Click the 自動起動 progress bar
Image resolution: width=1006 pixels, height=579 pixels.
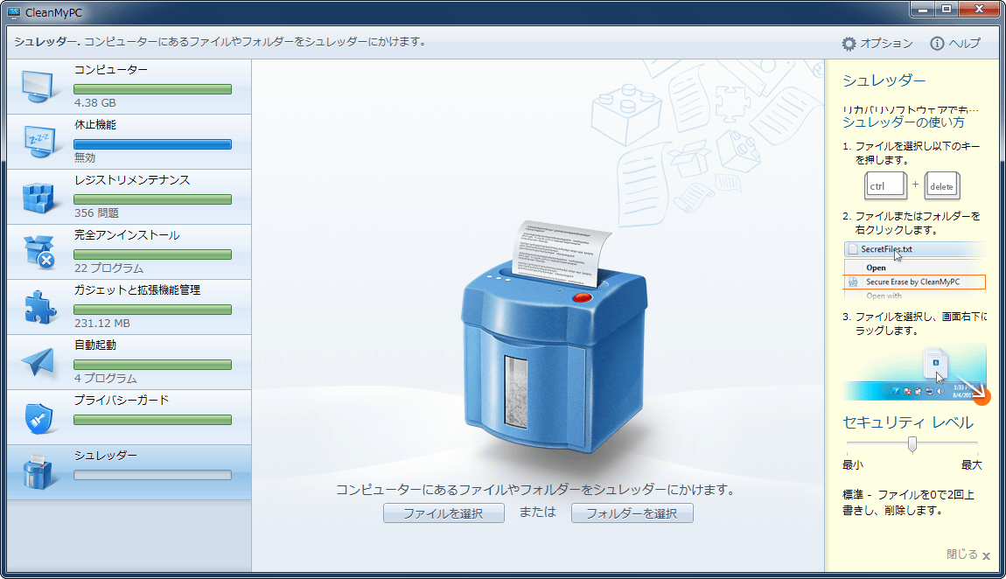(153, 365)
